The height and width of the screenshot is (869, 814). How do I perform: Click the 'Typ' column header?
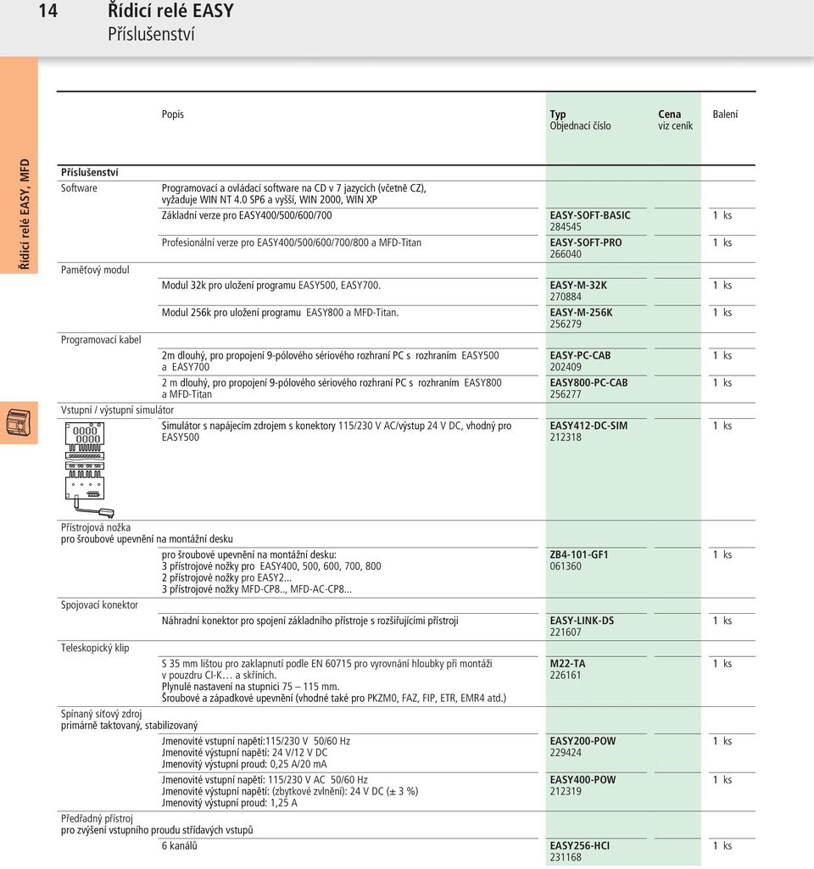point(558,114)
